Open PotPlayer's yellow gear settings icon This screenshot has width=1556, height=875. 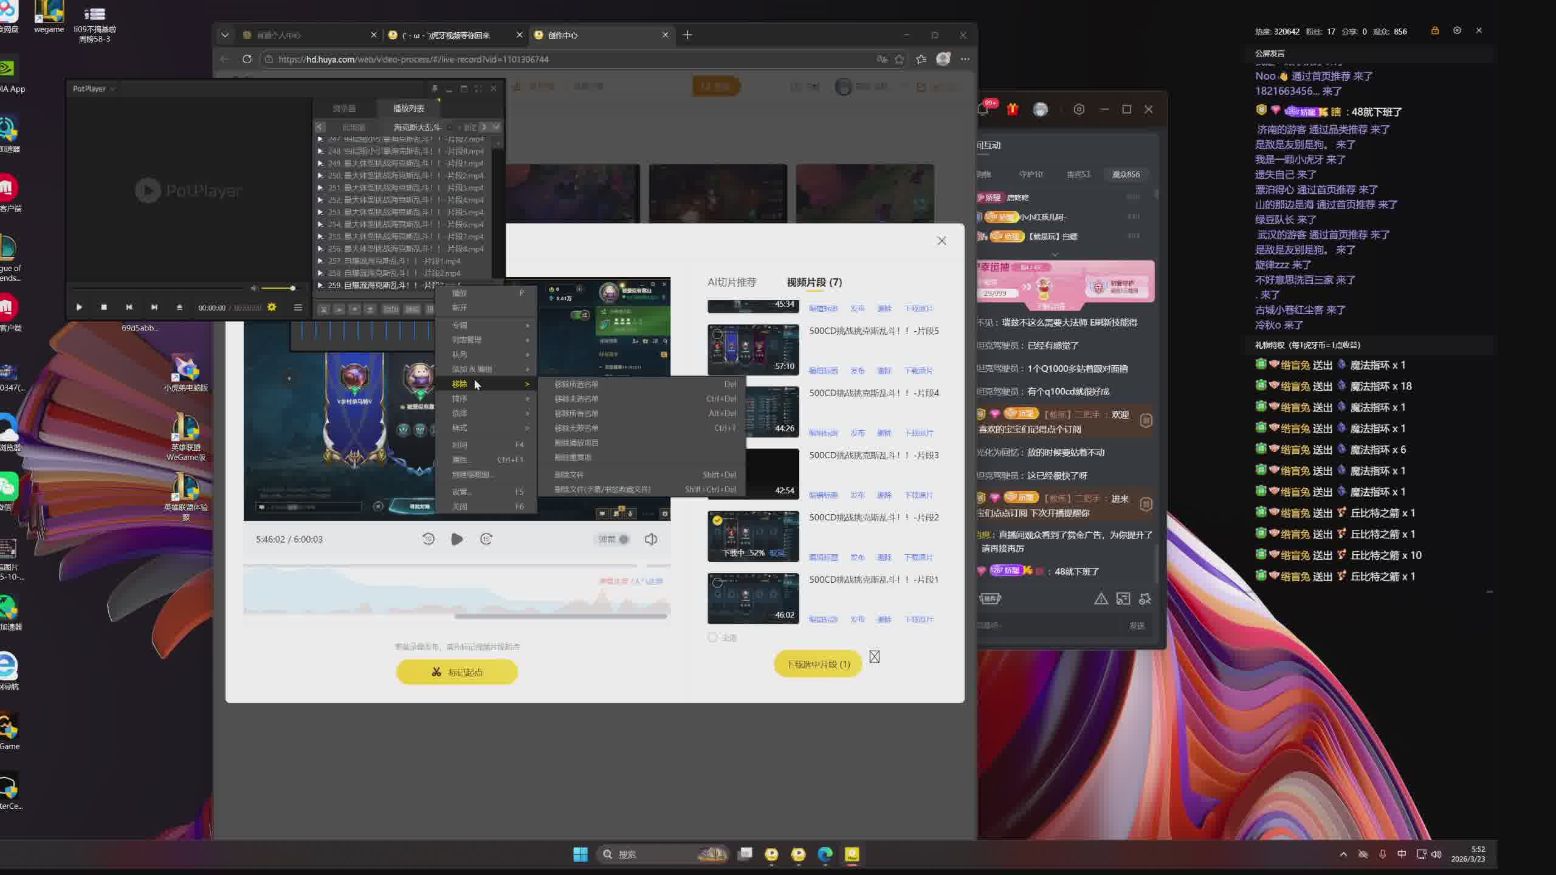click(x=272, y=307)
